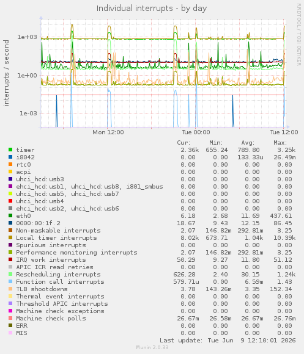Click the 0000:00:1f.2 legend color swatch
Screen dimensions: 304x354
(10, 223)
